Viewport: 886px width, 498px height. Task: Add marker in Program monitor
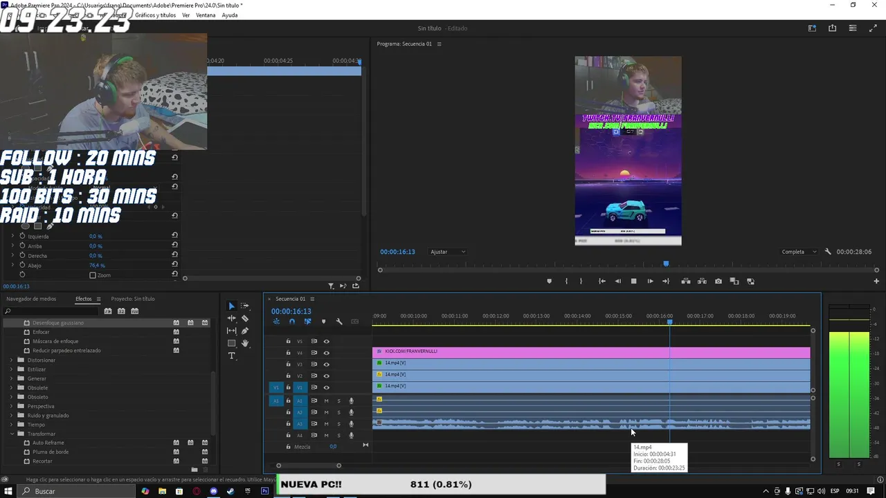tap(550, 282)
